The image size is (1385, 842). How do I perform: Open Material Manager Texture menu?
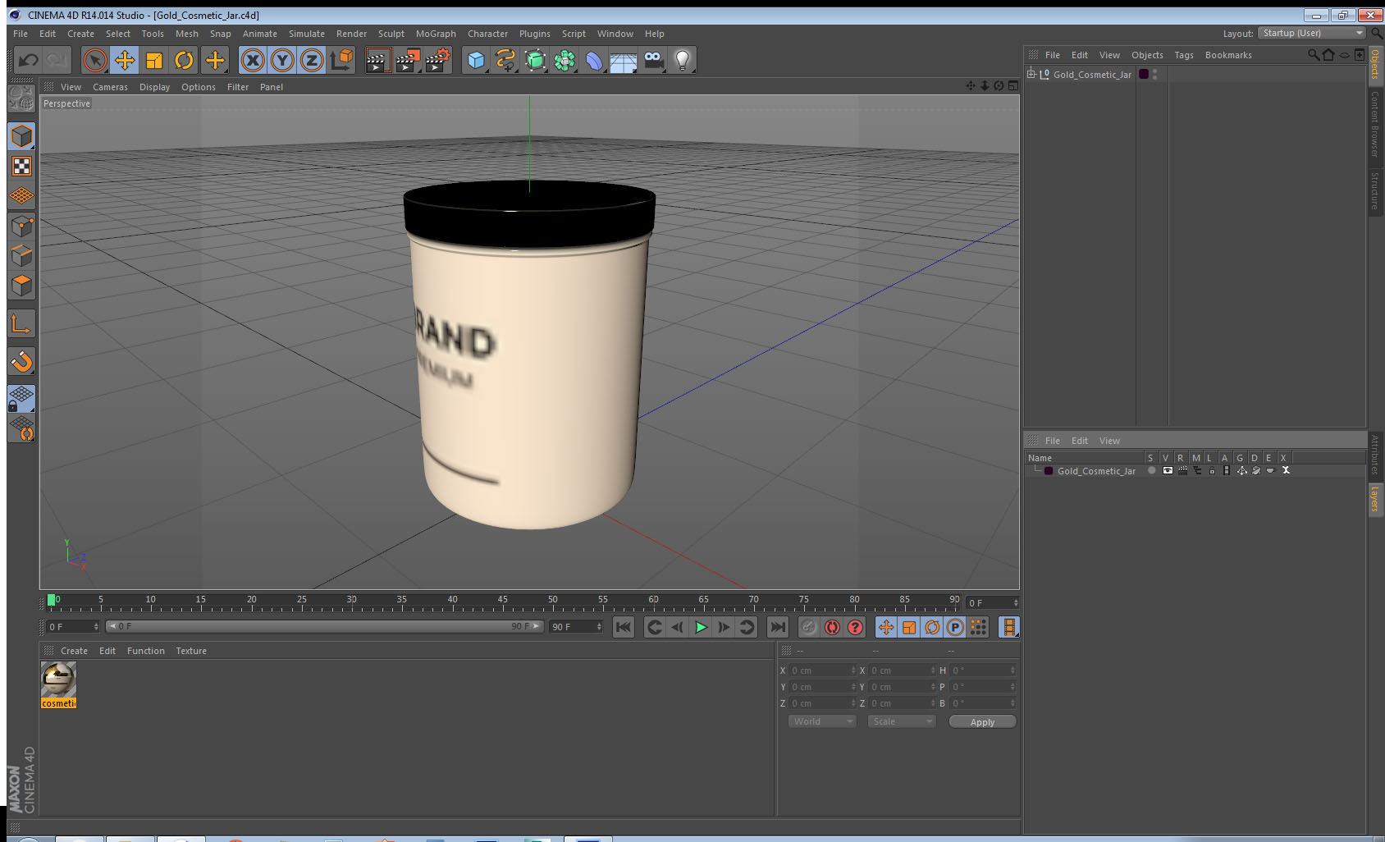pyautogui.click(x=191, y=651)
